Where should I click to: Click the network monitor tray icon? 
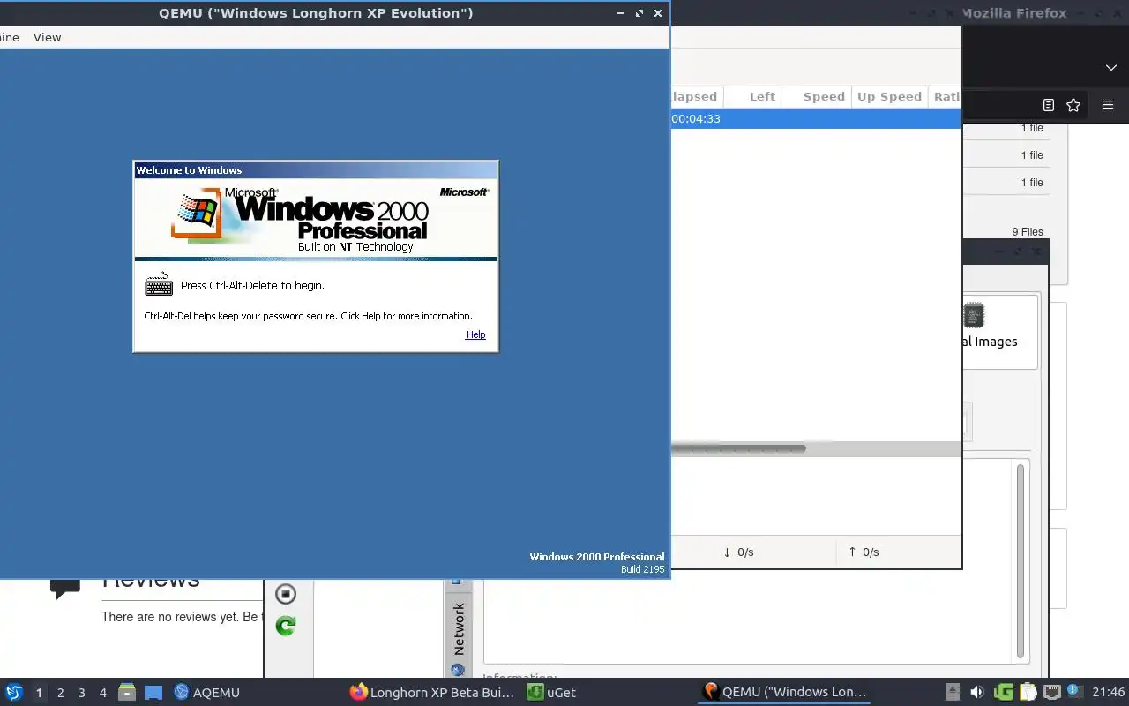1051,692
